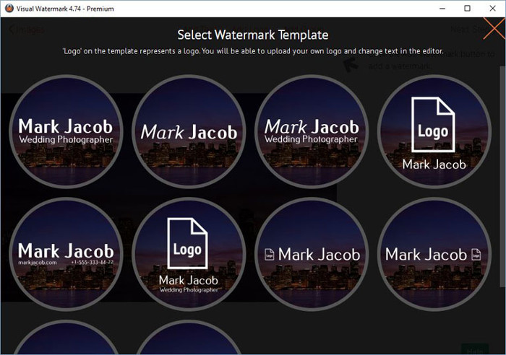Select the Logo above Mark Jacob template
506x355 pixels.
click(x=434, y=131)
